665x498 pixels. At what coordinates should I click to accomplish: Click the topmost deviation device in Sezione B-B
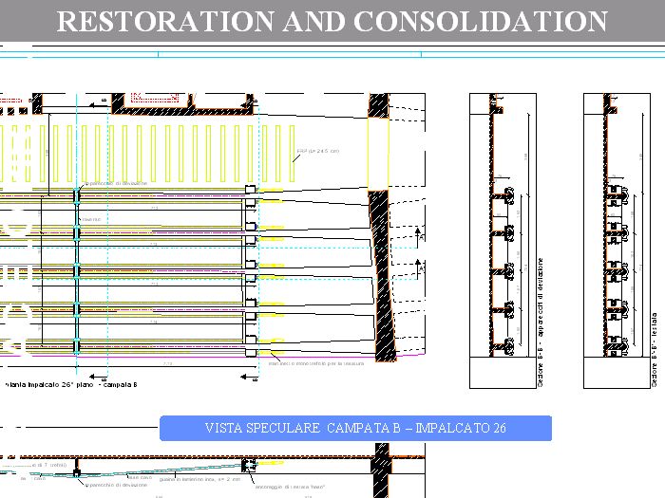(510, 194)
